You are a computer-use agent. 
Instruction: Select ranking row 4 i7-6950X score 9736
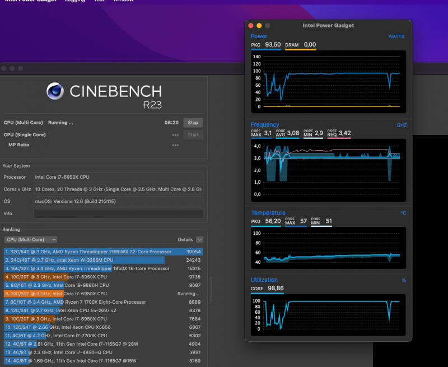pyautogui.click(x=104, y=277)
